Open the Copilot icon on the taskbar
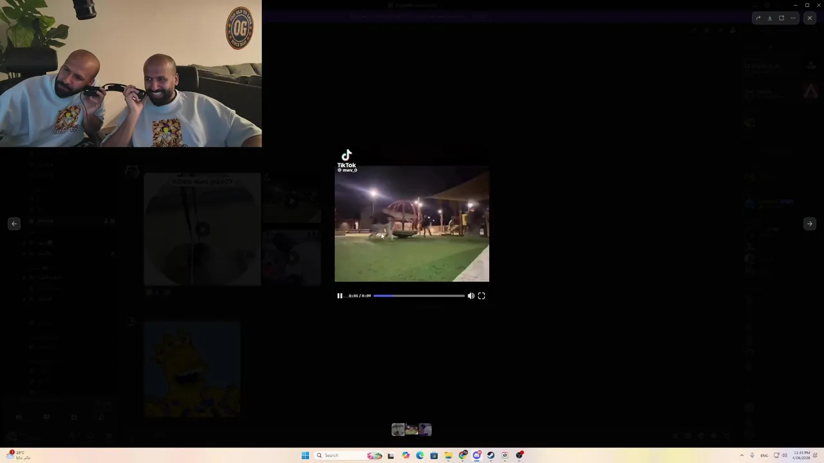824x463 pixels. [x=406, y=455]
